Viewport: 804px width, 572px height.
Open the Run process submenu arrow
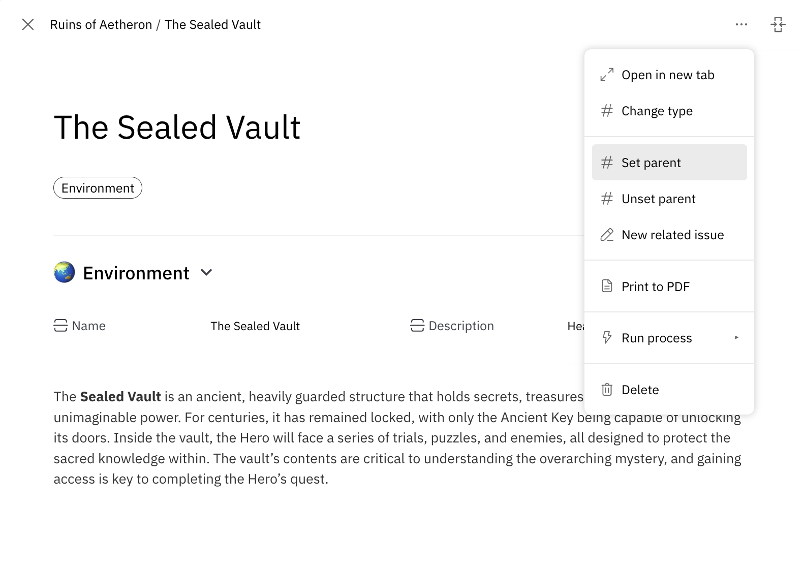click(x=736, y=338)
